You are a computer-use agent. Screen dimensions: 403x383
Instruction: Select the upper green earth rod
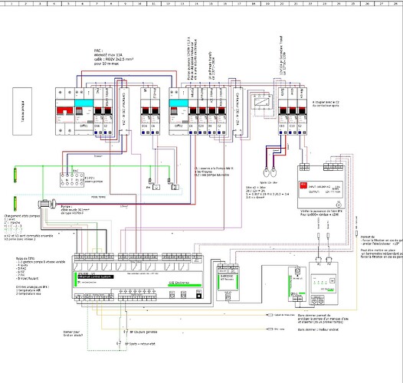pos(15,175)
